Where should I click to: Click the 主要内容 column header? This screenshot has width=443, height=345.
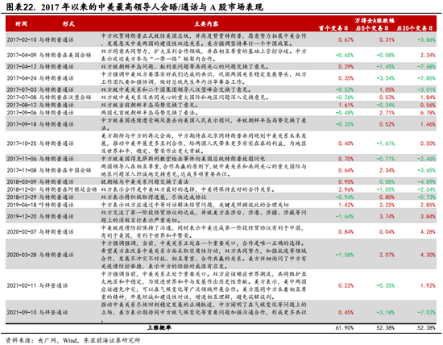206,23
